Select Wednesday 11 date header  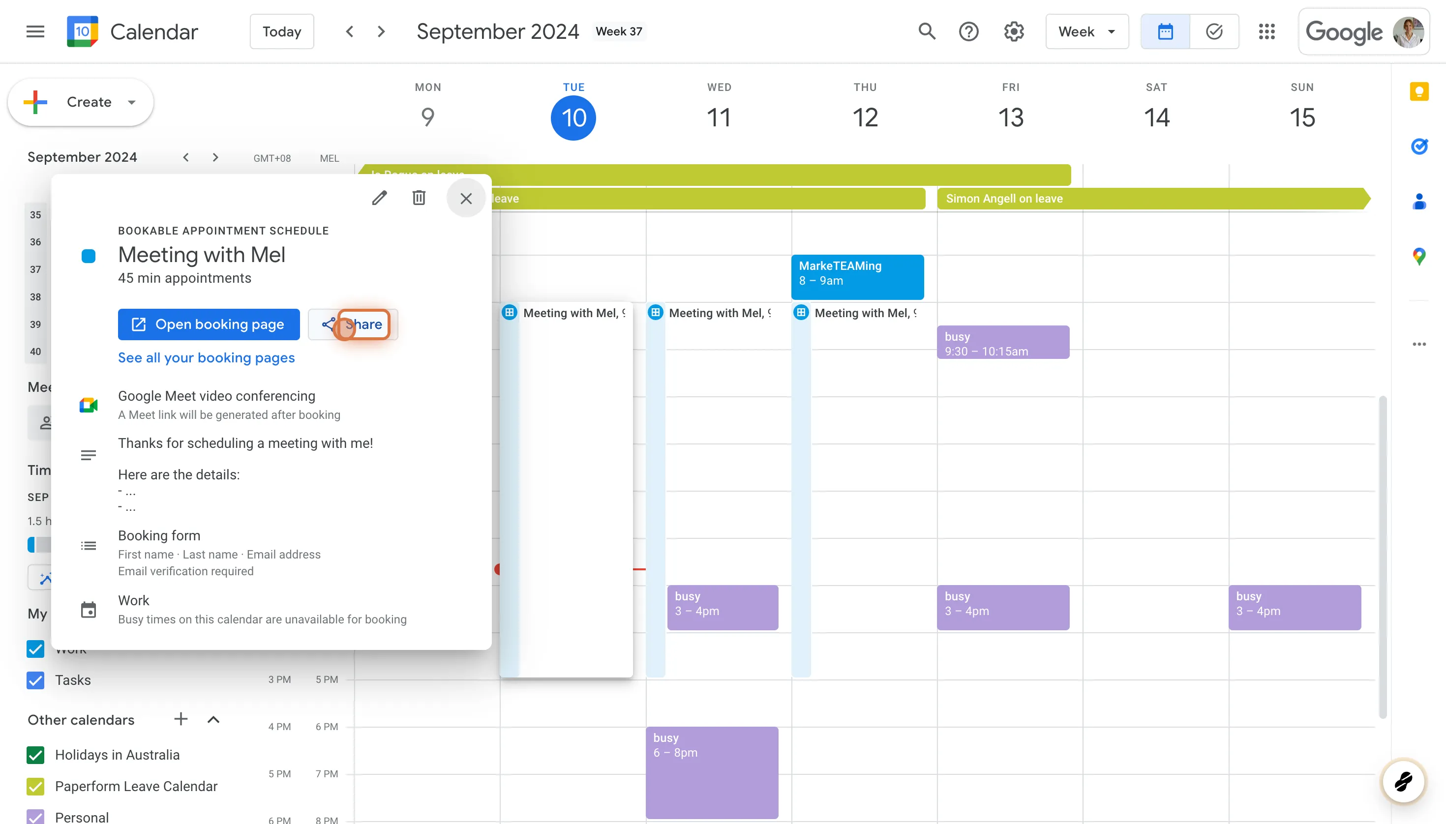click(x=719, y=118)
